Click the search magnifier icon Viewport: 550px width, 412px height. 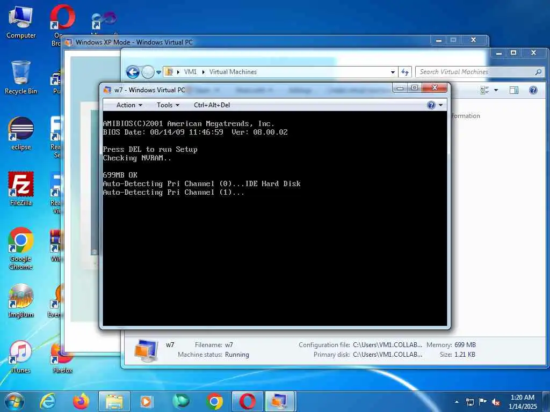538,72
